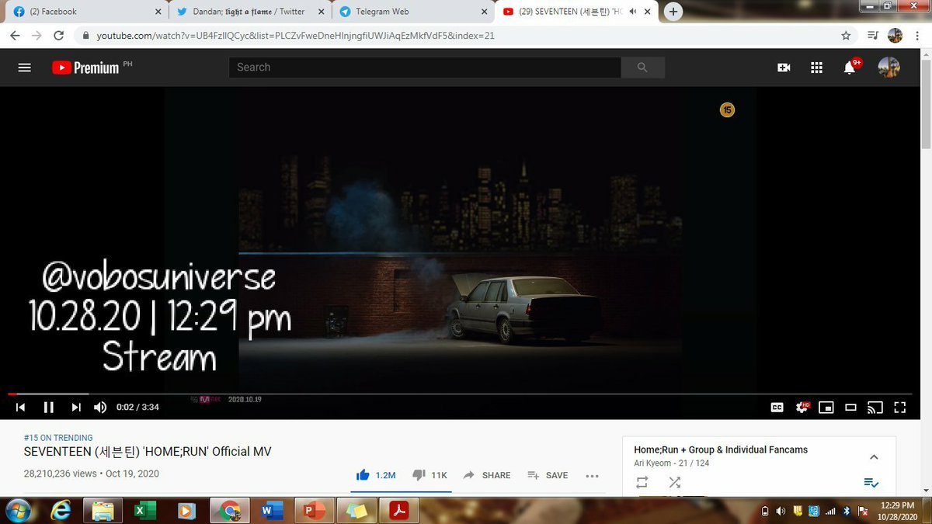
Task: Open Sticky Notes from taskbar
Action: [x=356, y=511]
